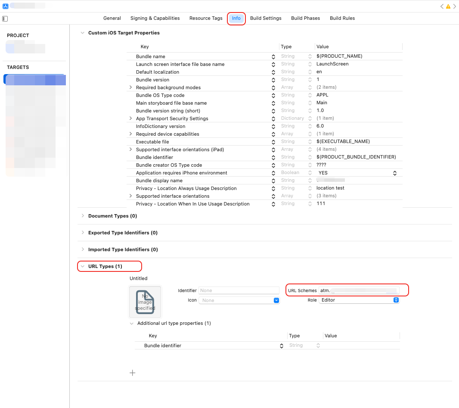Select the LaunchScreen value cell
Viewport: 459px width, 408px height.
click(x=332, y=64)
